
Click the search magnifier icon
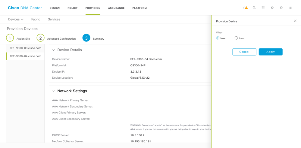tap(254, 8)
